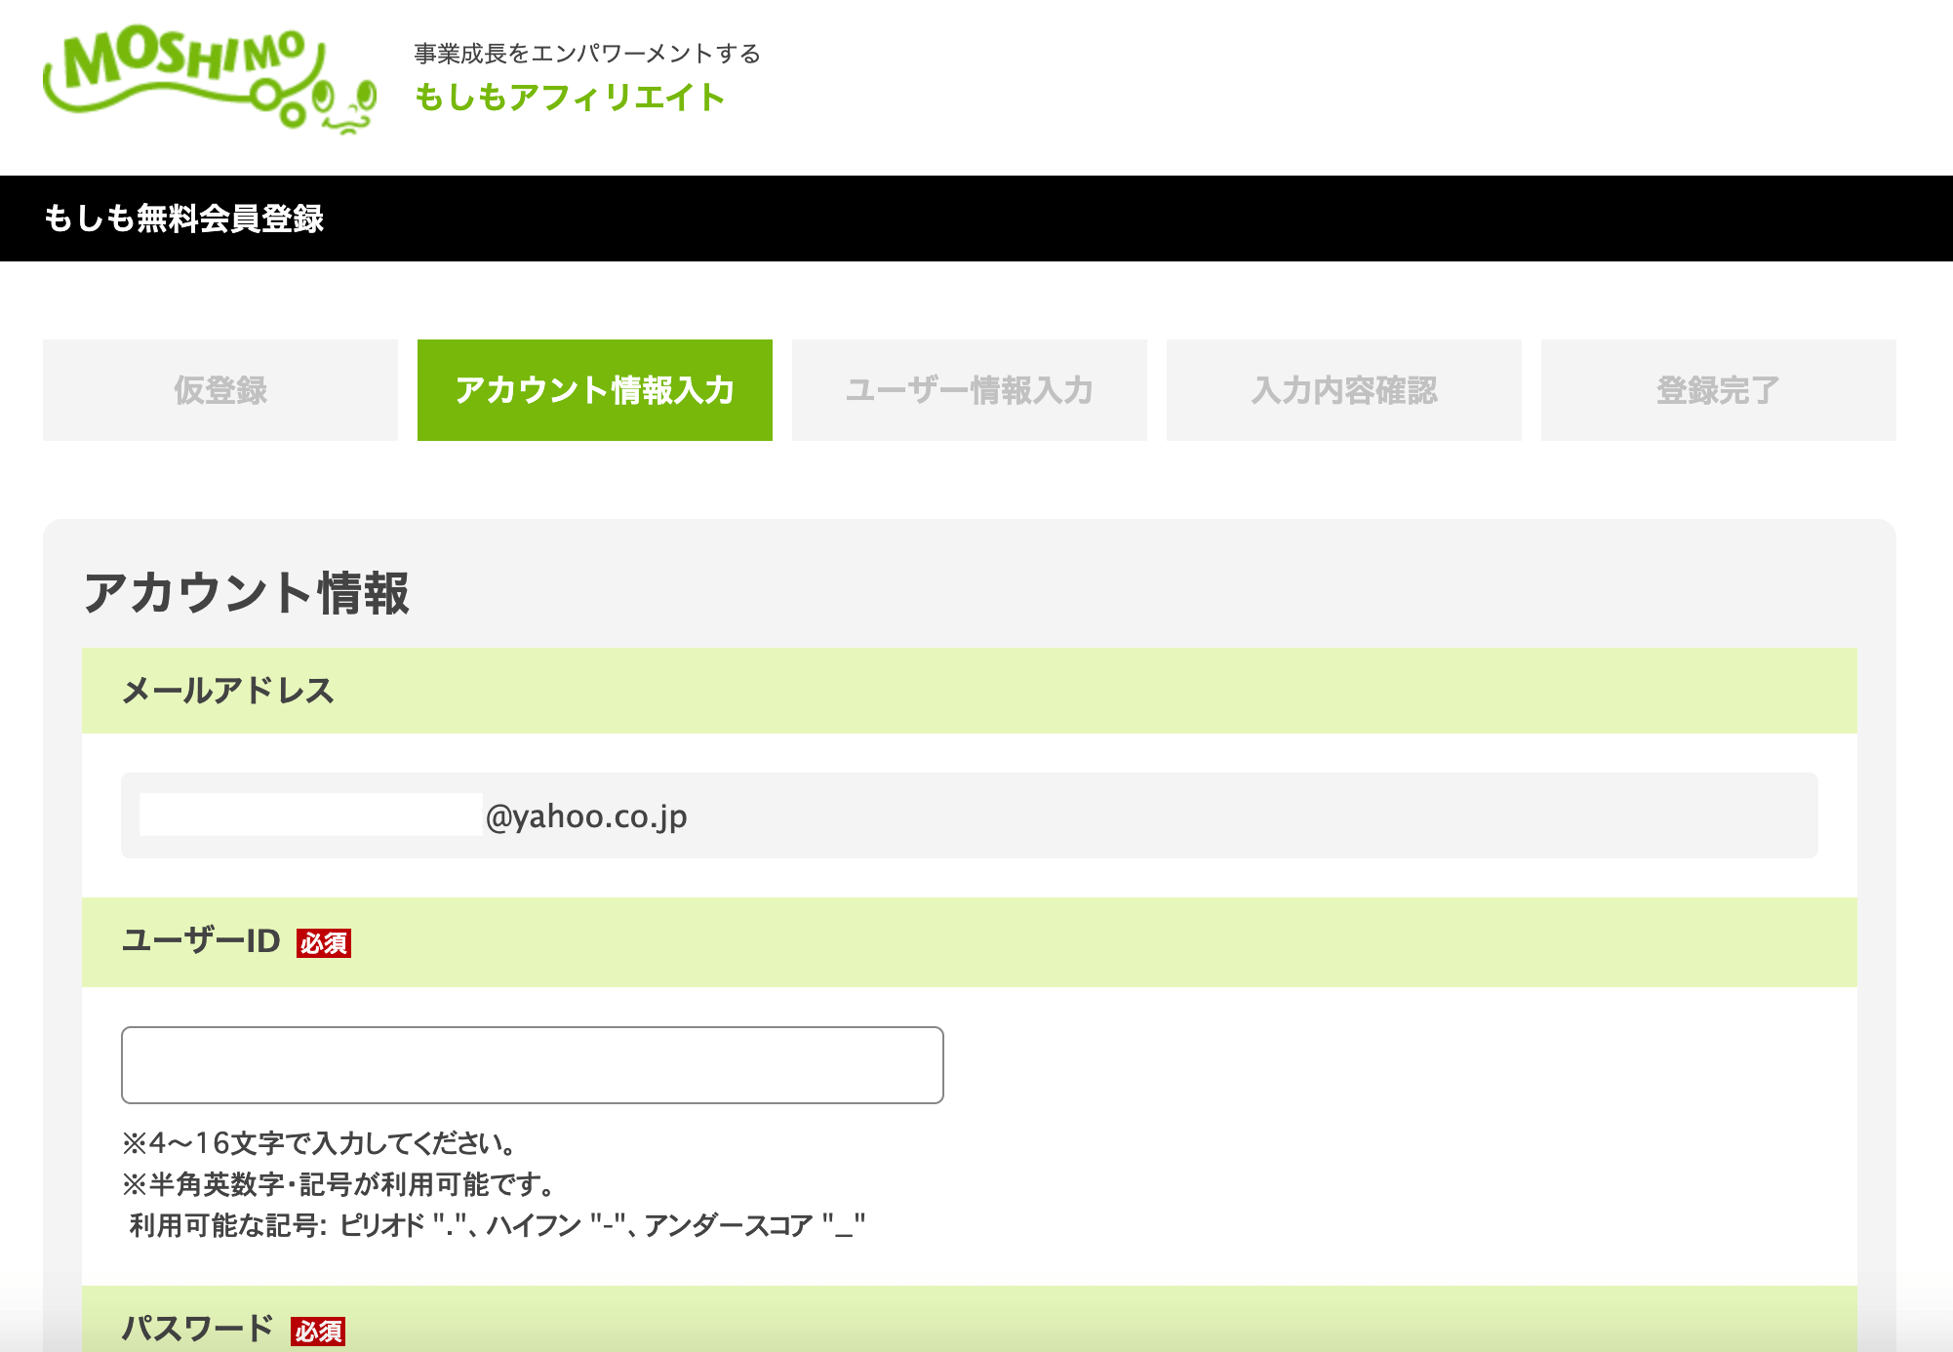Click the もしも無料会員登録 title bar text

point(183,219)
